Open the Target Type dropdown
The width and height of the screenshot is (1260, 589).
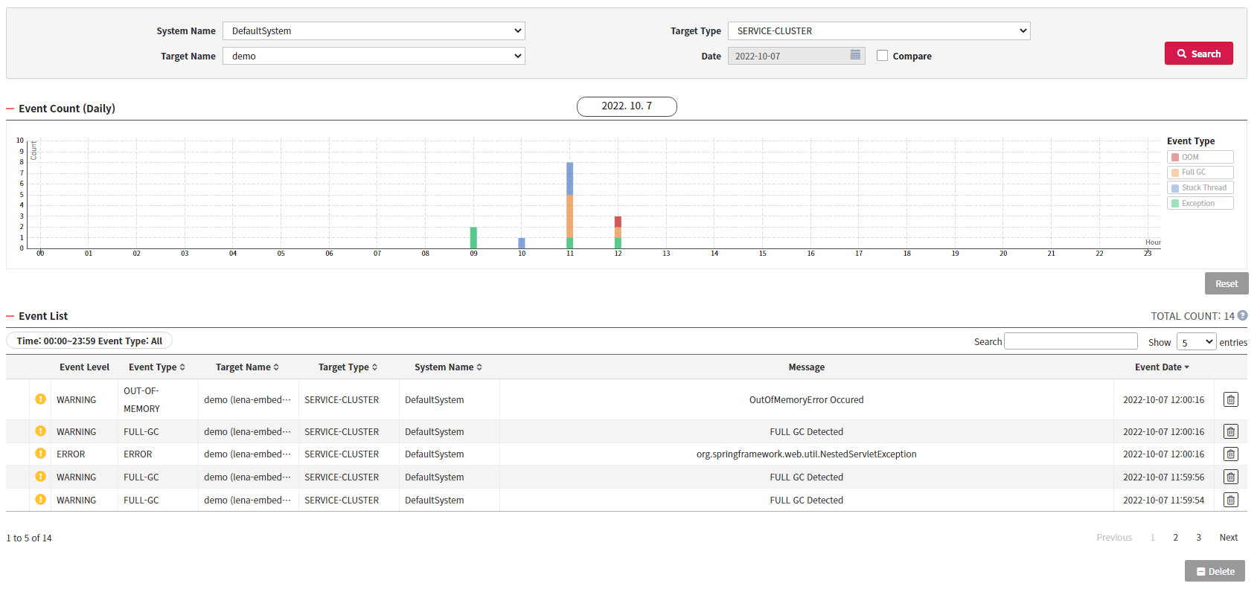click(879, 30)
